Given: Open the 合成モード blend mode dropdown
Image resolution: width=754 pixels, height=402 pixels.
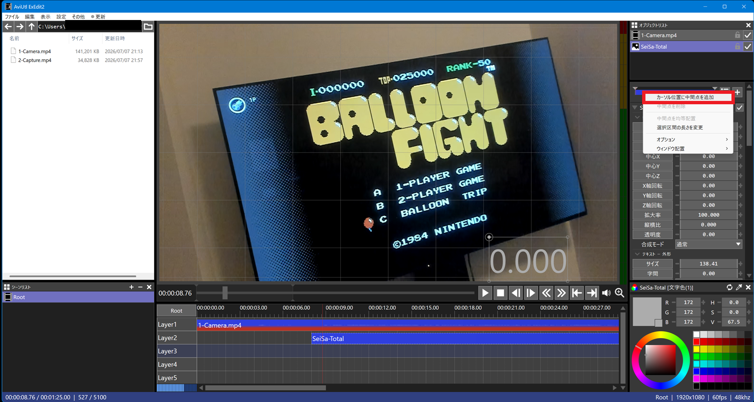Looking at the screenshot, I should (x=708, y=244).
